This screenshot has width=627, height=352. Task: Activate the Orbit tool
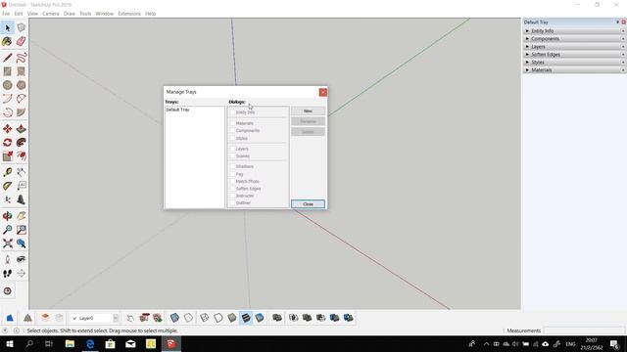coord(8,216)
